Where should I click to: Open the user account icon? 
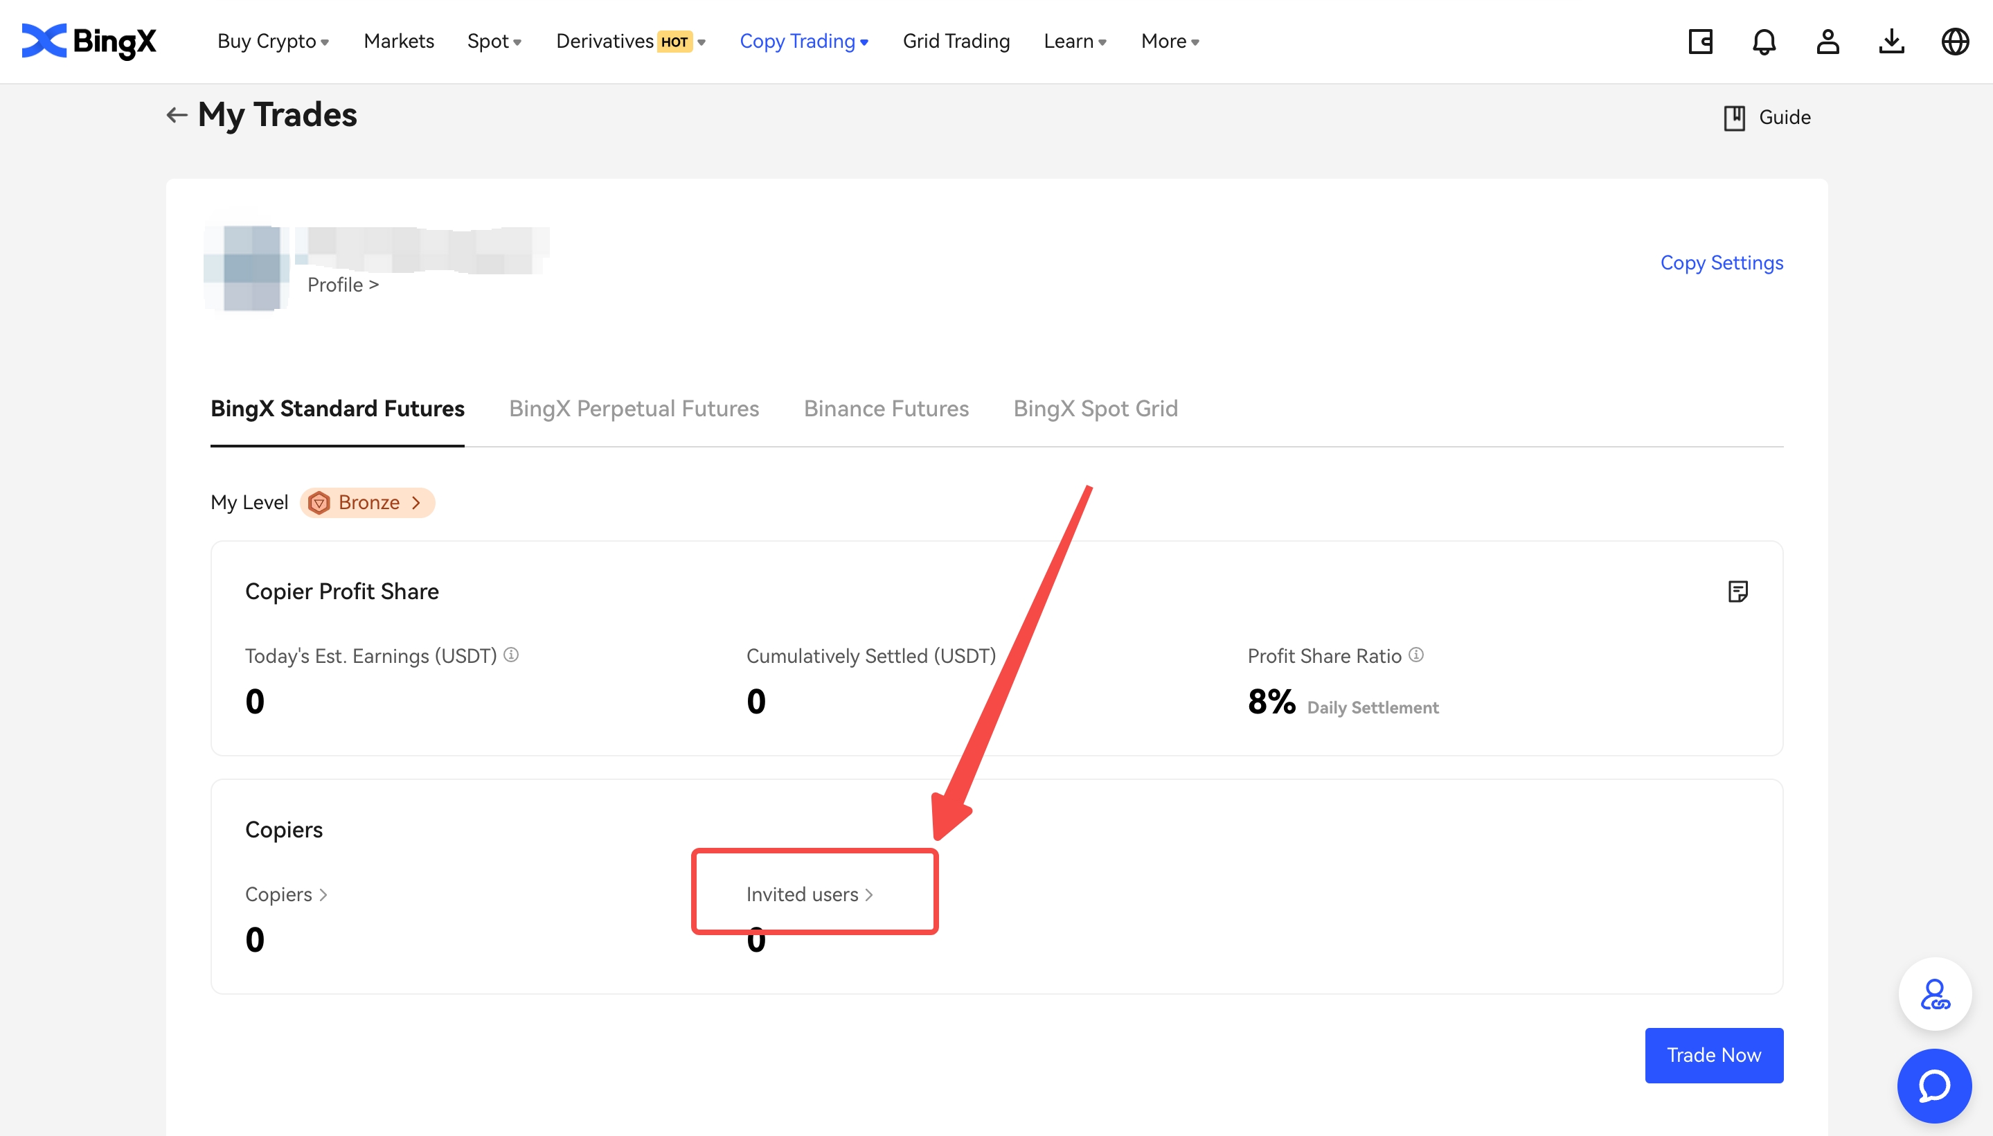tap(1827, 42)
